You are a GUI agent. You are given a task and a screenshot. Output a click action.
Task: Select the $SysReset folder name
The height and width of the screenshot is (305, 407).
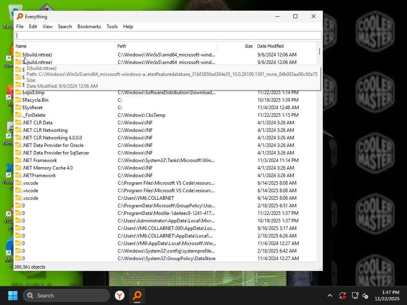click(33, 107)
